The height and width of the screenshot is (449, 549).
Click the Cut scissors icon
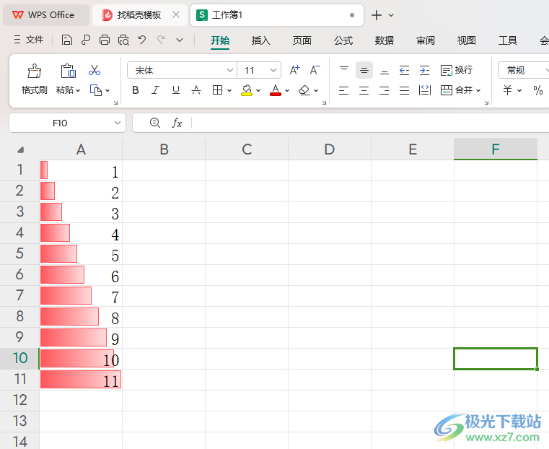click(x=94, y=71)
